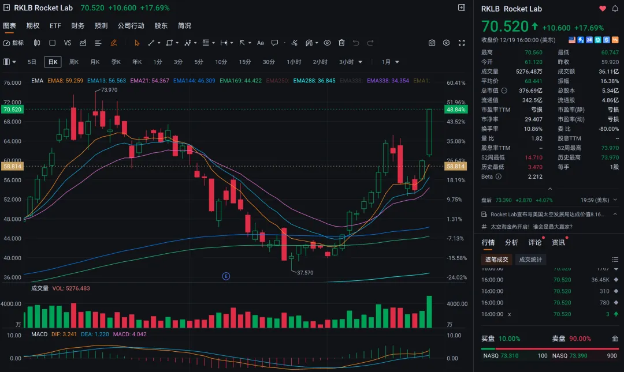Take a chart screenshot with camera icon

click(432, 43)
